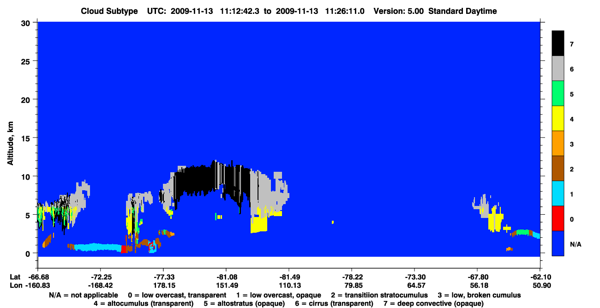The height and width of the screenshot is (308, 600).
Task: Click the brown color swatch labeled 2
Action: (558, 169)
